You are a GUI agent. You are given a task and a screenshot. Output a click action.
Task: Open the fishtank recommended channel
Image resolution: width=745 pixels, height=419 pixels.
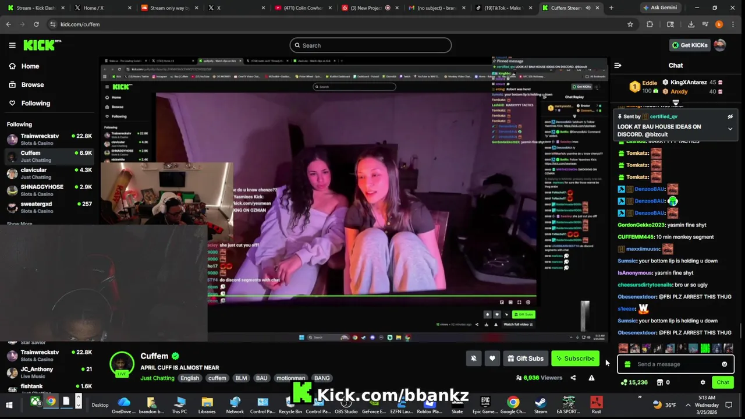pos(49,388)
